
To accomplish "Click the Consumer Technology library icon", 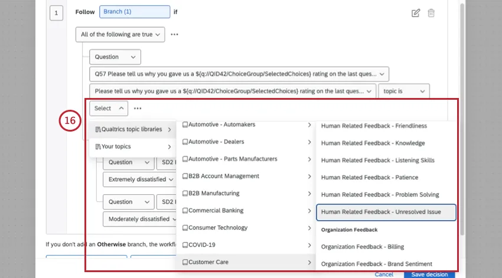I will click(x=185, y=228).
